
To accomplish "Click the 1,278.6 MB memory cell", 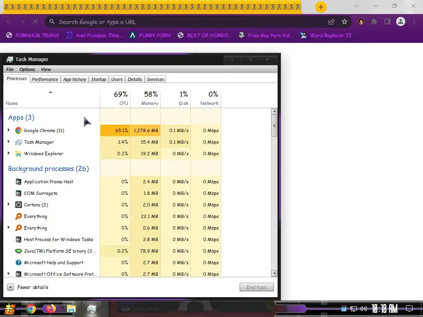I will (145, 130).
